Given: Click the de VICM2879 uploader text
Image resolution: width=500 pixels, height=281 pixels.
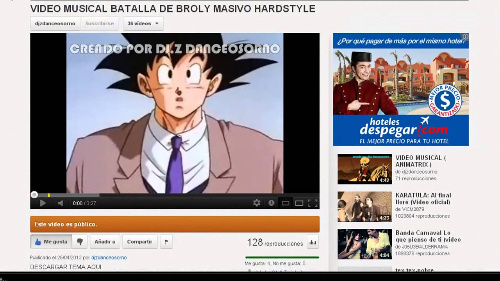Looking at the screenshot, I should click(410, 209).
